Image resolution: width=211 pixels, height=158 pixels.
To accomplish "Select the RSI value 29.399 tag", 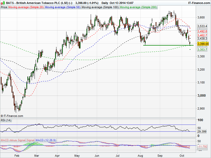I will click(x=202, y=131).
